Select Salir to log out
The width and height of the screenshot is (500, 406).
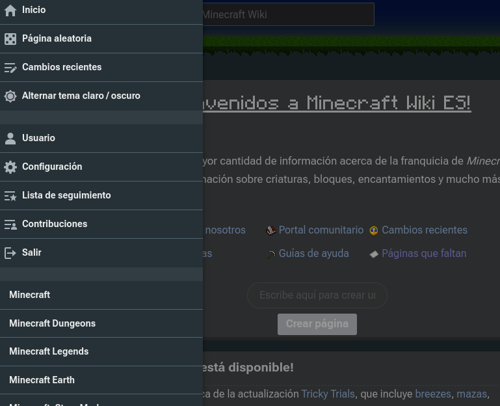101,253
